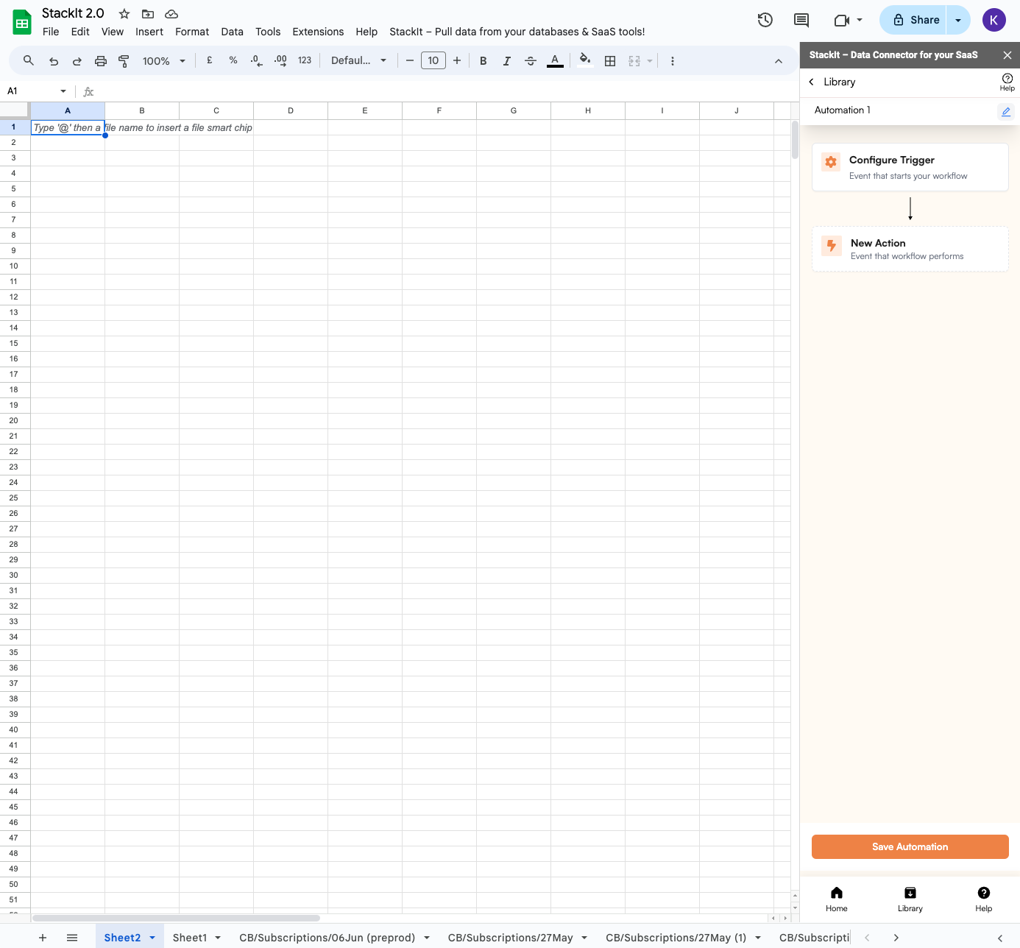Increase decimal places
The height and width of the screenshot is (948, 1020).
click(x=280, y=60)
